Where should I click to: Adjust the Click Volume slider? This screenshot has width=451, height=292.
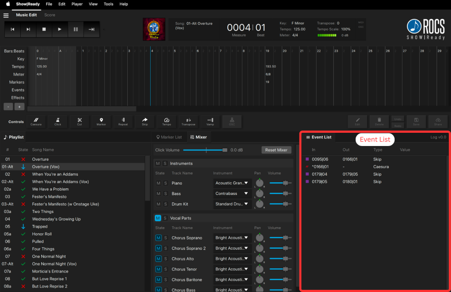coord(225,150)
